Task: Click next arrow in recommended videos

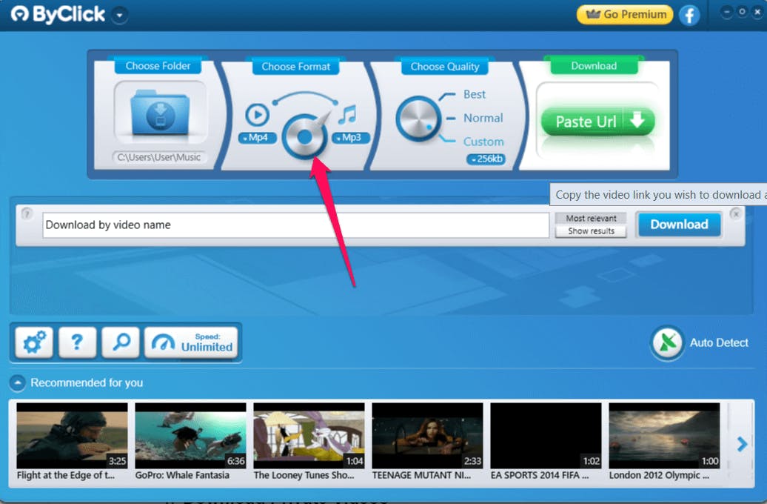Action: [742, 444]
